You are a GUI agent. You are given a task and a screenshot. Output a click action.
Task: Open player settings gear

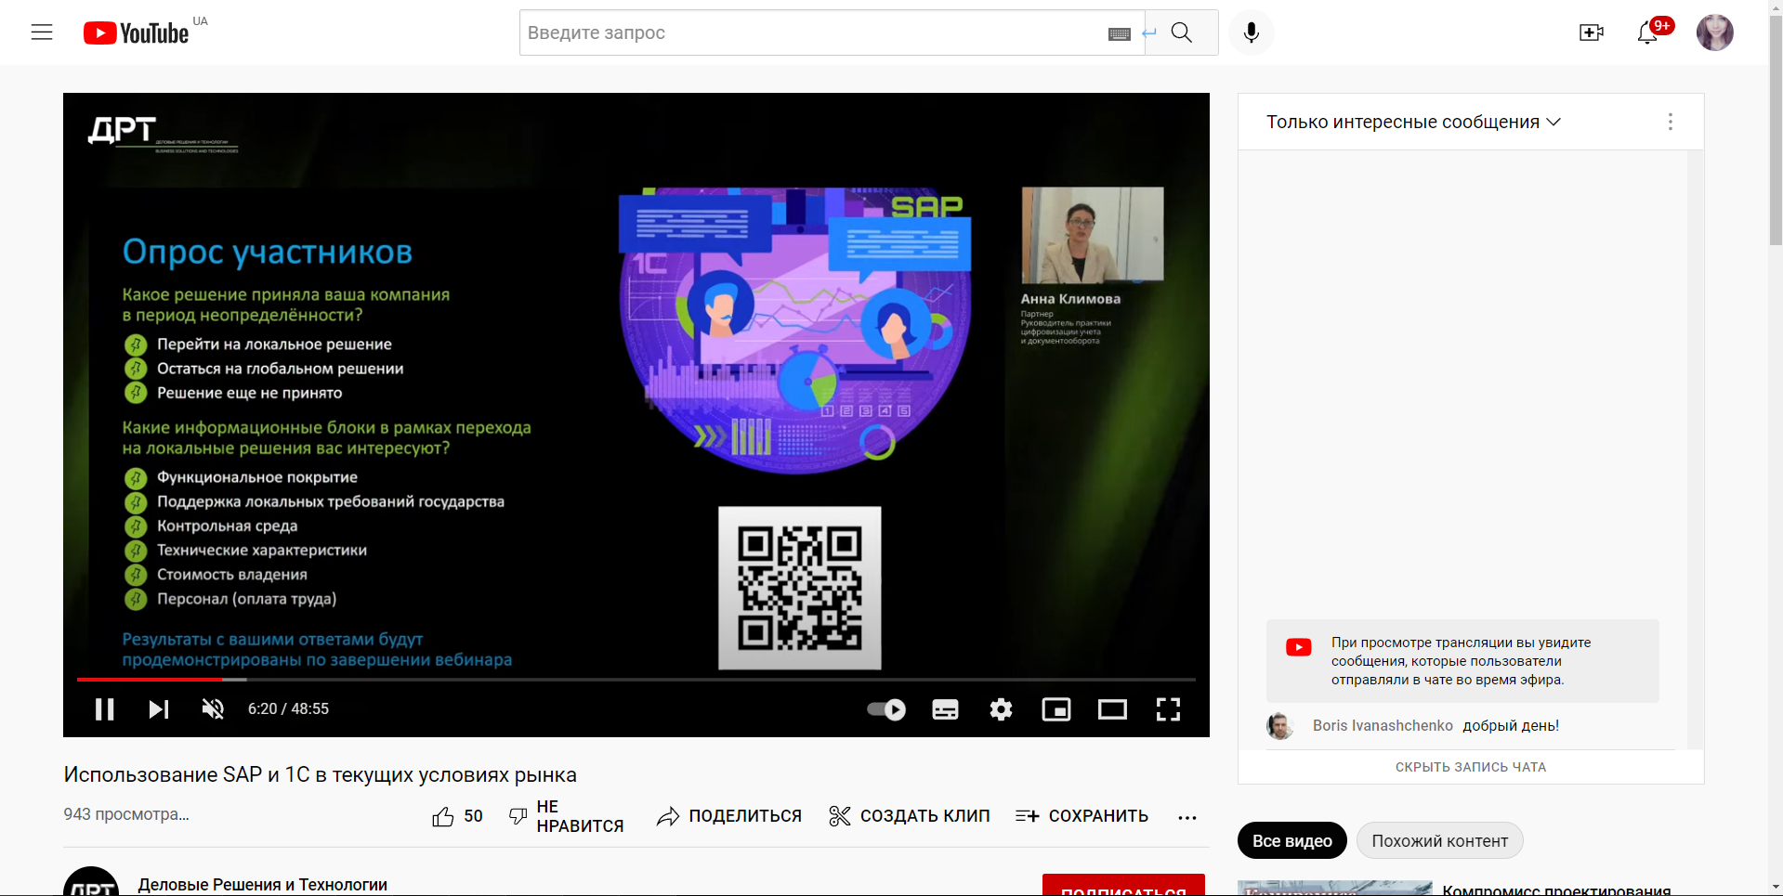(x=1001, y=709)
